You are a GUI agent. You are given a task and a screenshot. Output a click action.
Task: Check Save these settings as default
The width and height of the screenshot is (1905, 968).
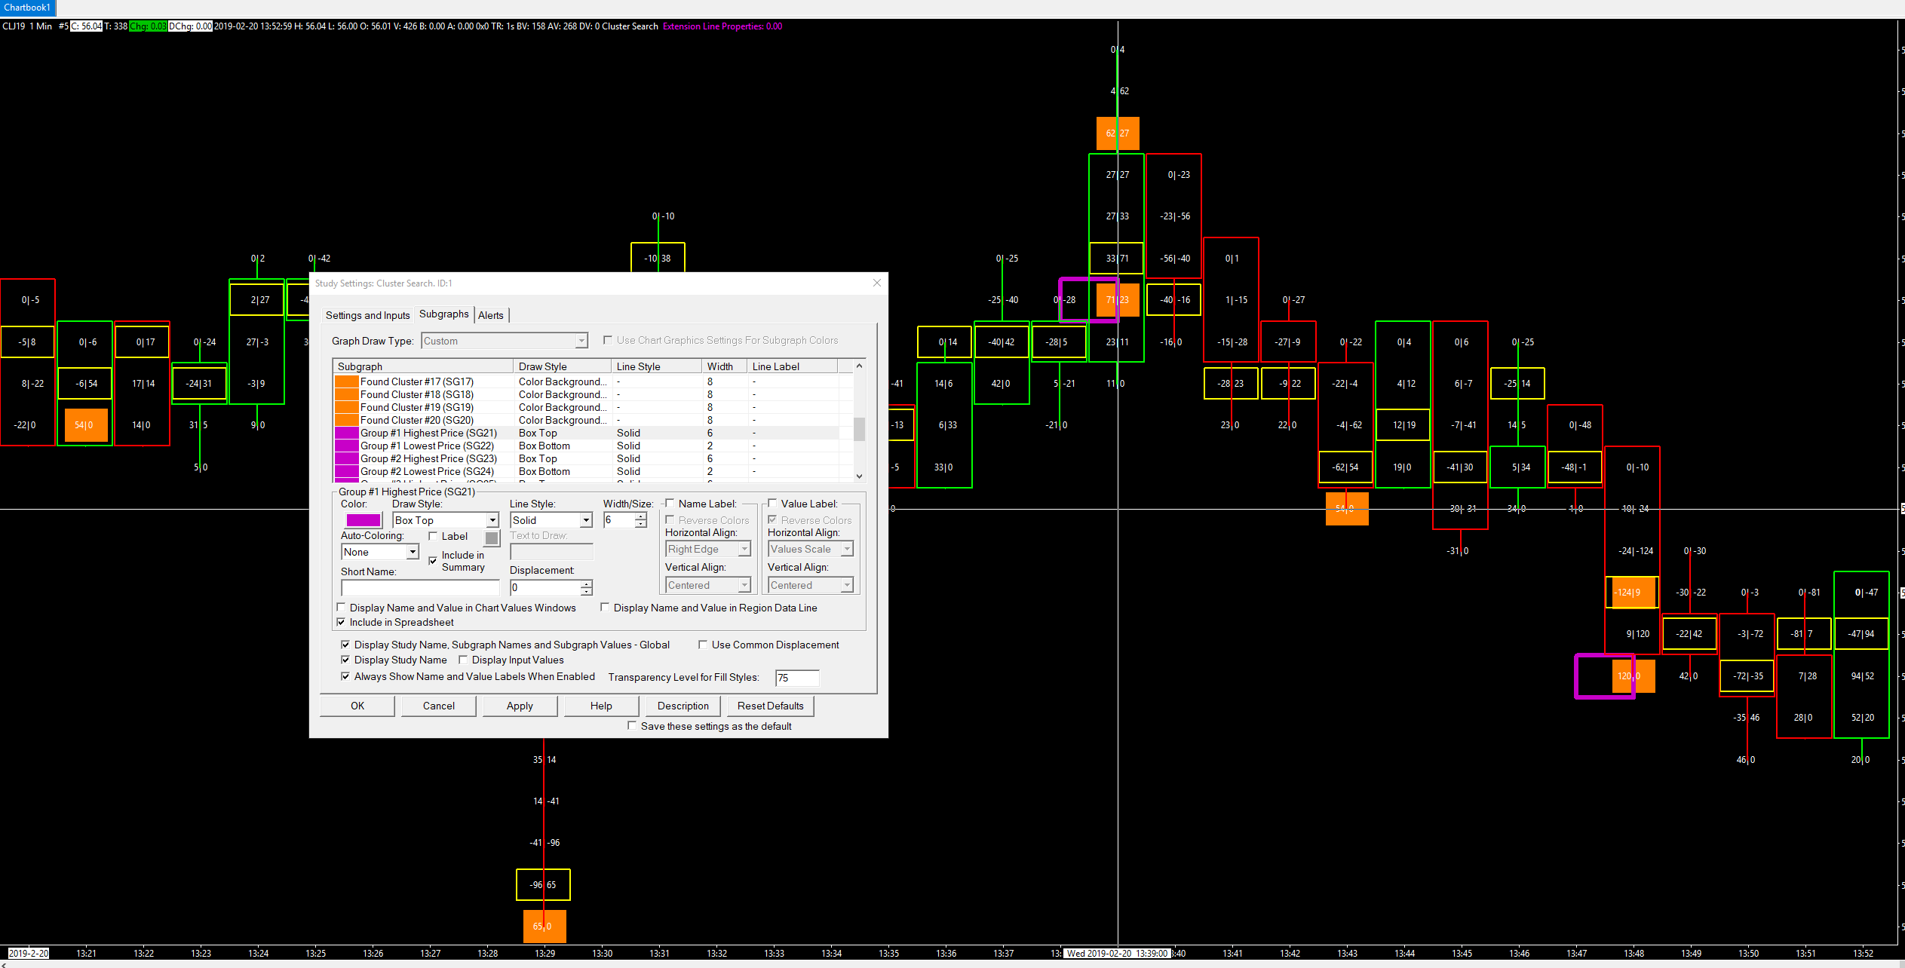tap(632, 726)
